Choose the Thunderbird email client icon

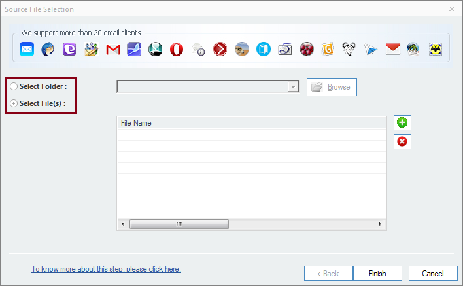pyautogui.click(x=48, y=49)
